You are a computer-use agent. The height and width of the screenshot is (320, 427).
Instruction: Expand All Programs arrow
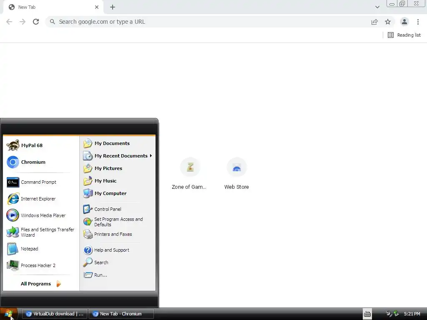coord(58,284)
